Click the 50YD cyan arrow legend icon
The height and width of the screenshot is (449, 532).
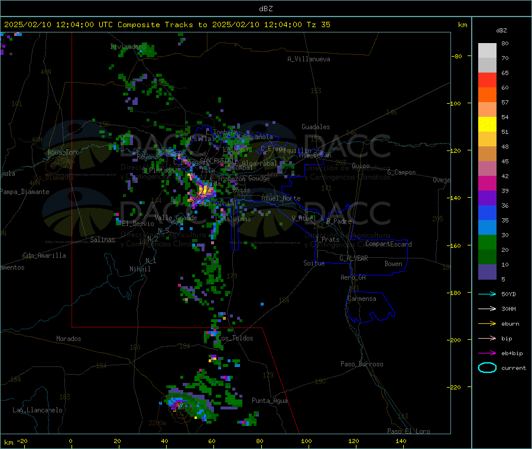coord(487,294)
